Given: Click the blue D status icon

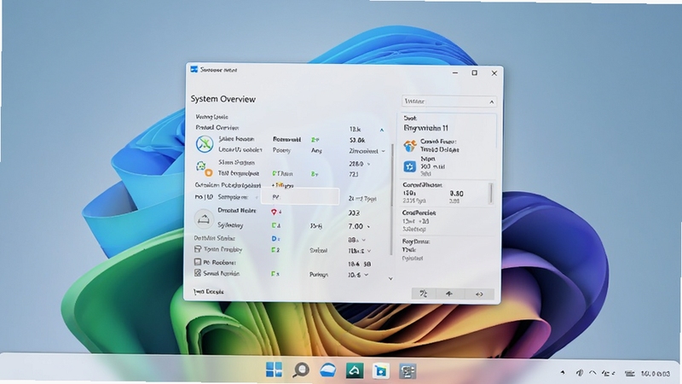Looking at the screenshot, I should [275, 239].
